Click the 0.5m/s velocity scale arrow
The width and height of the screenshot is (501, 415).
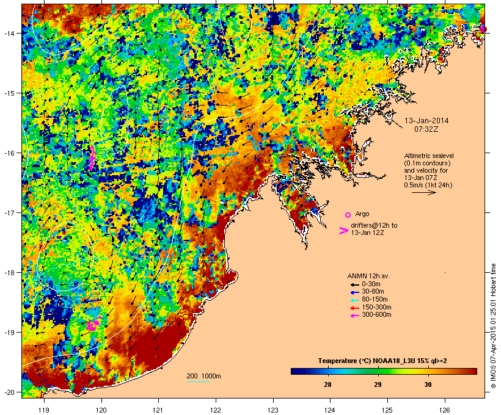(x=423, y=192)
